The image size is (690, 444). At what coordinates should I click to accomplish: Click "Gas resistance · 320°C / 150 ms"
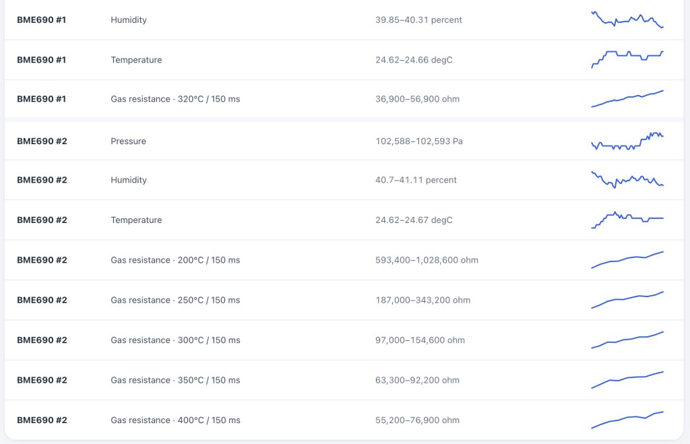click(175, 99)
